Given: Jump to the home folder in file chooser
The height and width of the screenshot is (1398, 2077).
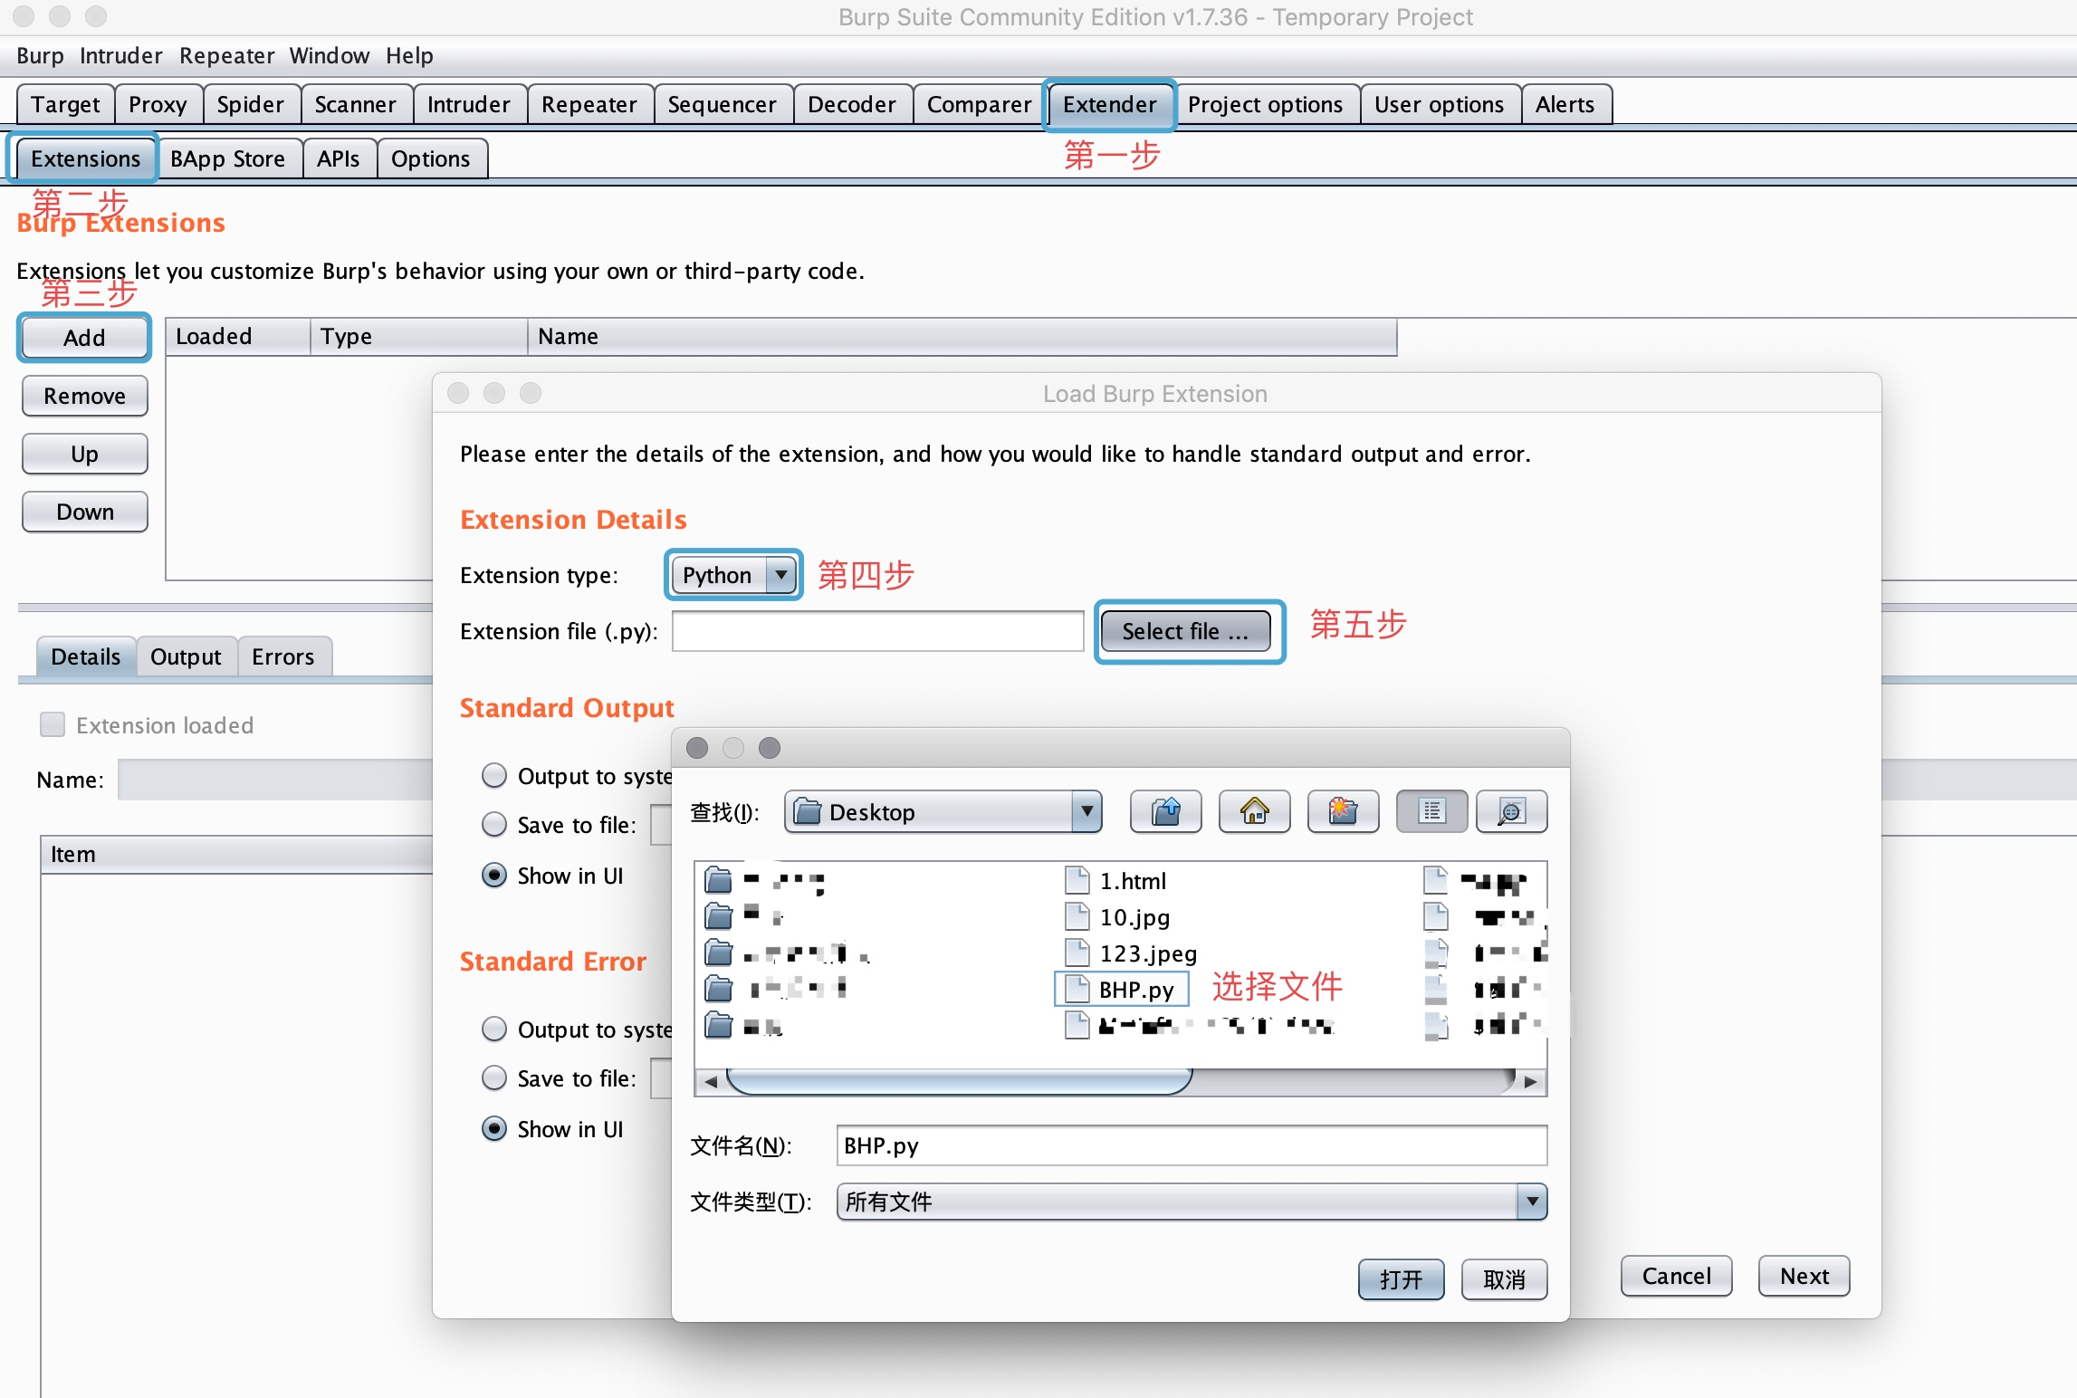Looking at the screenshot, I should click(x=1255, y=811).
